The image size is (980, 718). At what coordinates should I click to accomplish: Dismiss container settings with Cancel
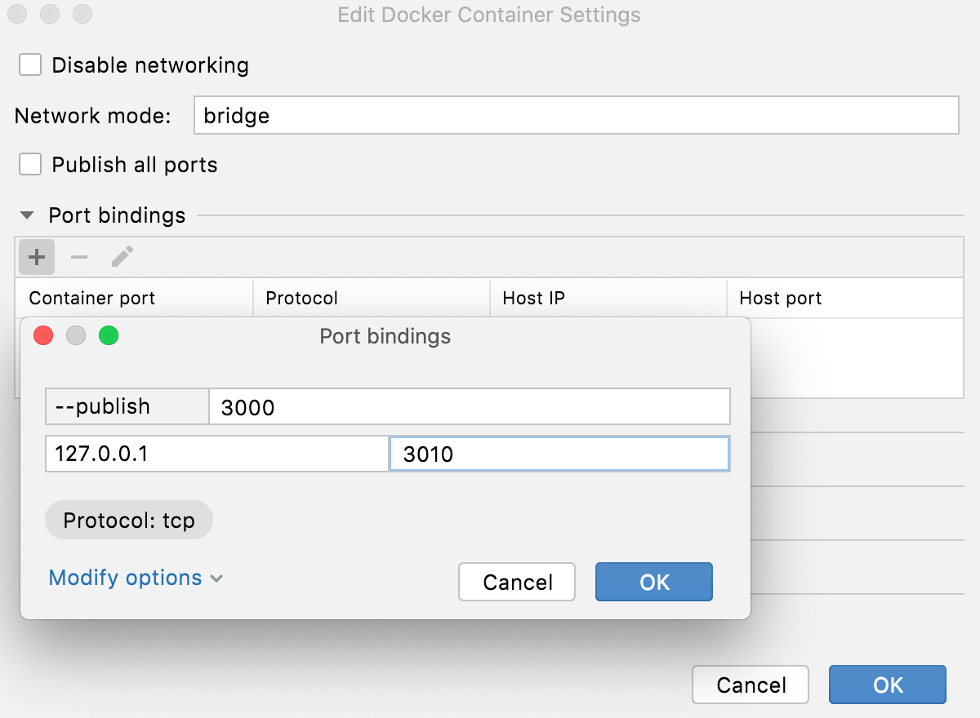pos(750,685)
